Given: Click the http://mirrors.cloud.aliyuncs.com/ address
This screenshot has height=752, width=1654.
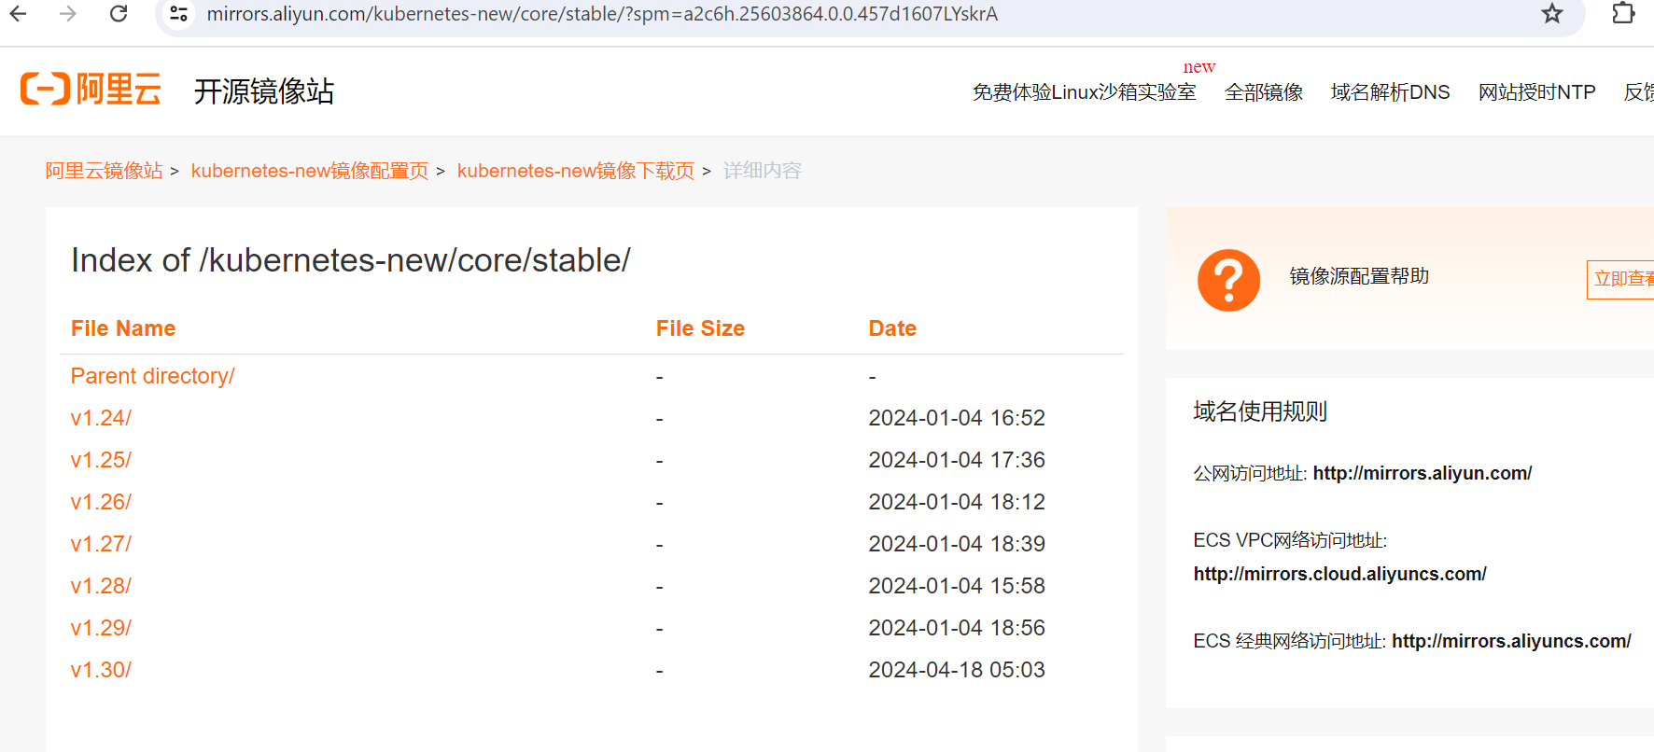Looking at the screenshot, I should click(x=1340, y=574).
